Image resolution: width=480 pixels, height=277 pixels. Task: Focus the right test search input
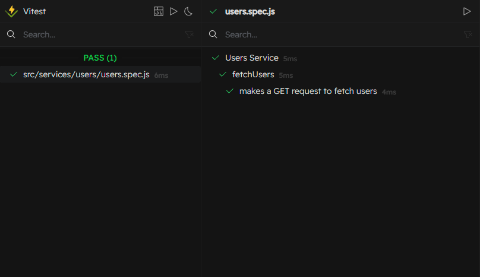tap(339, 34)
